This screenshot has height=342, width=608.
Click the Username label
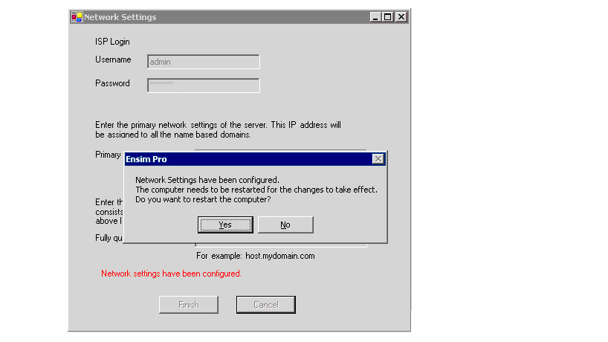coord(113,59)
